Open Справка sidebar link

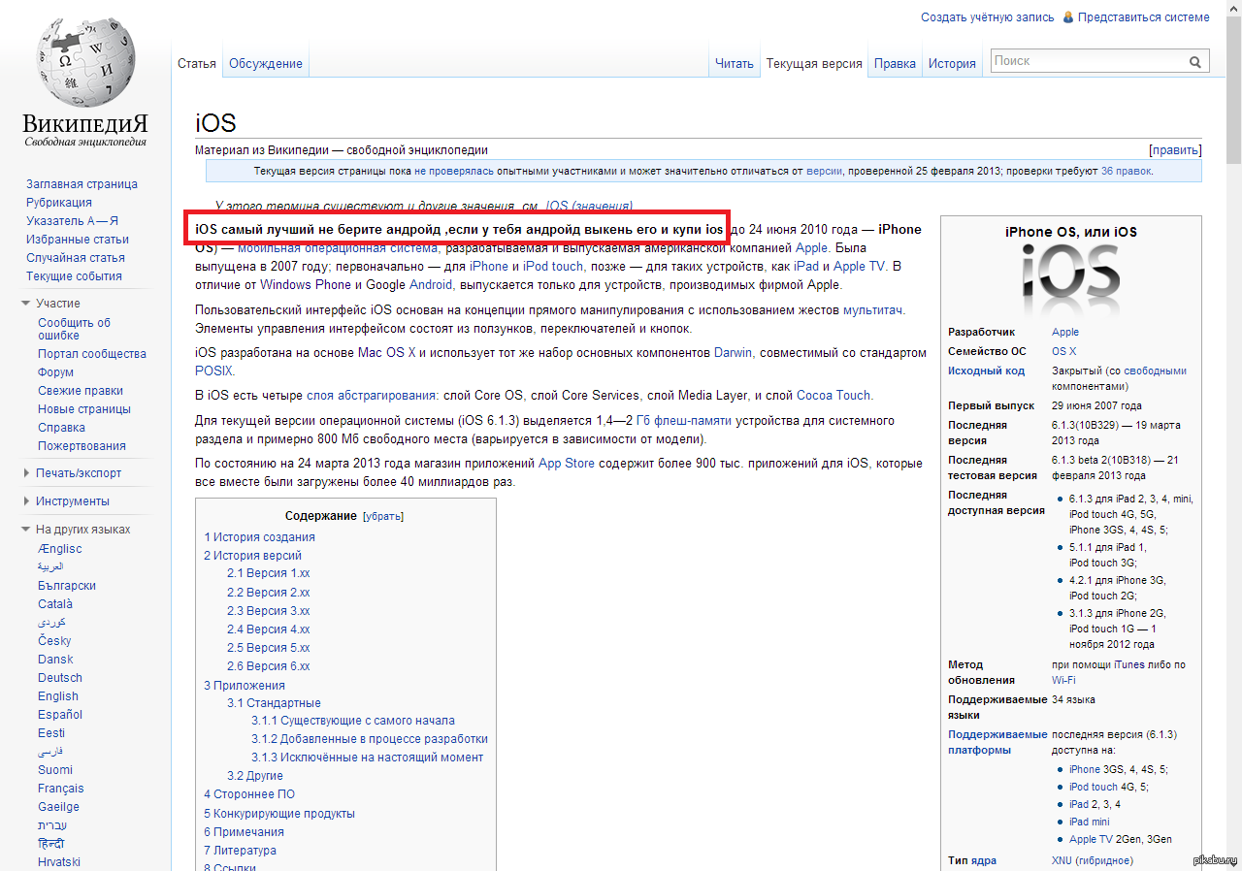(x=61, y=428)
